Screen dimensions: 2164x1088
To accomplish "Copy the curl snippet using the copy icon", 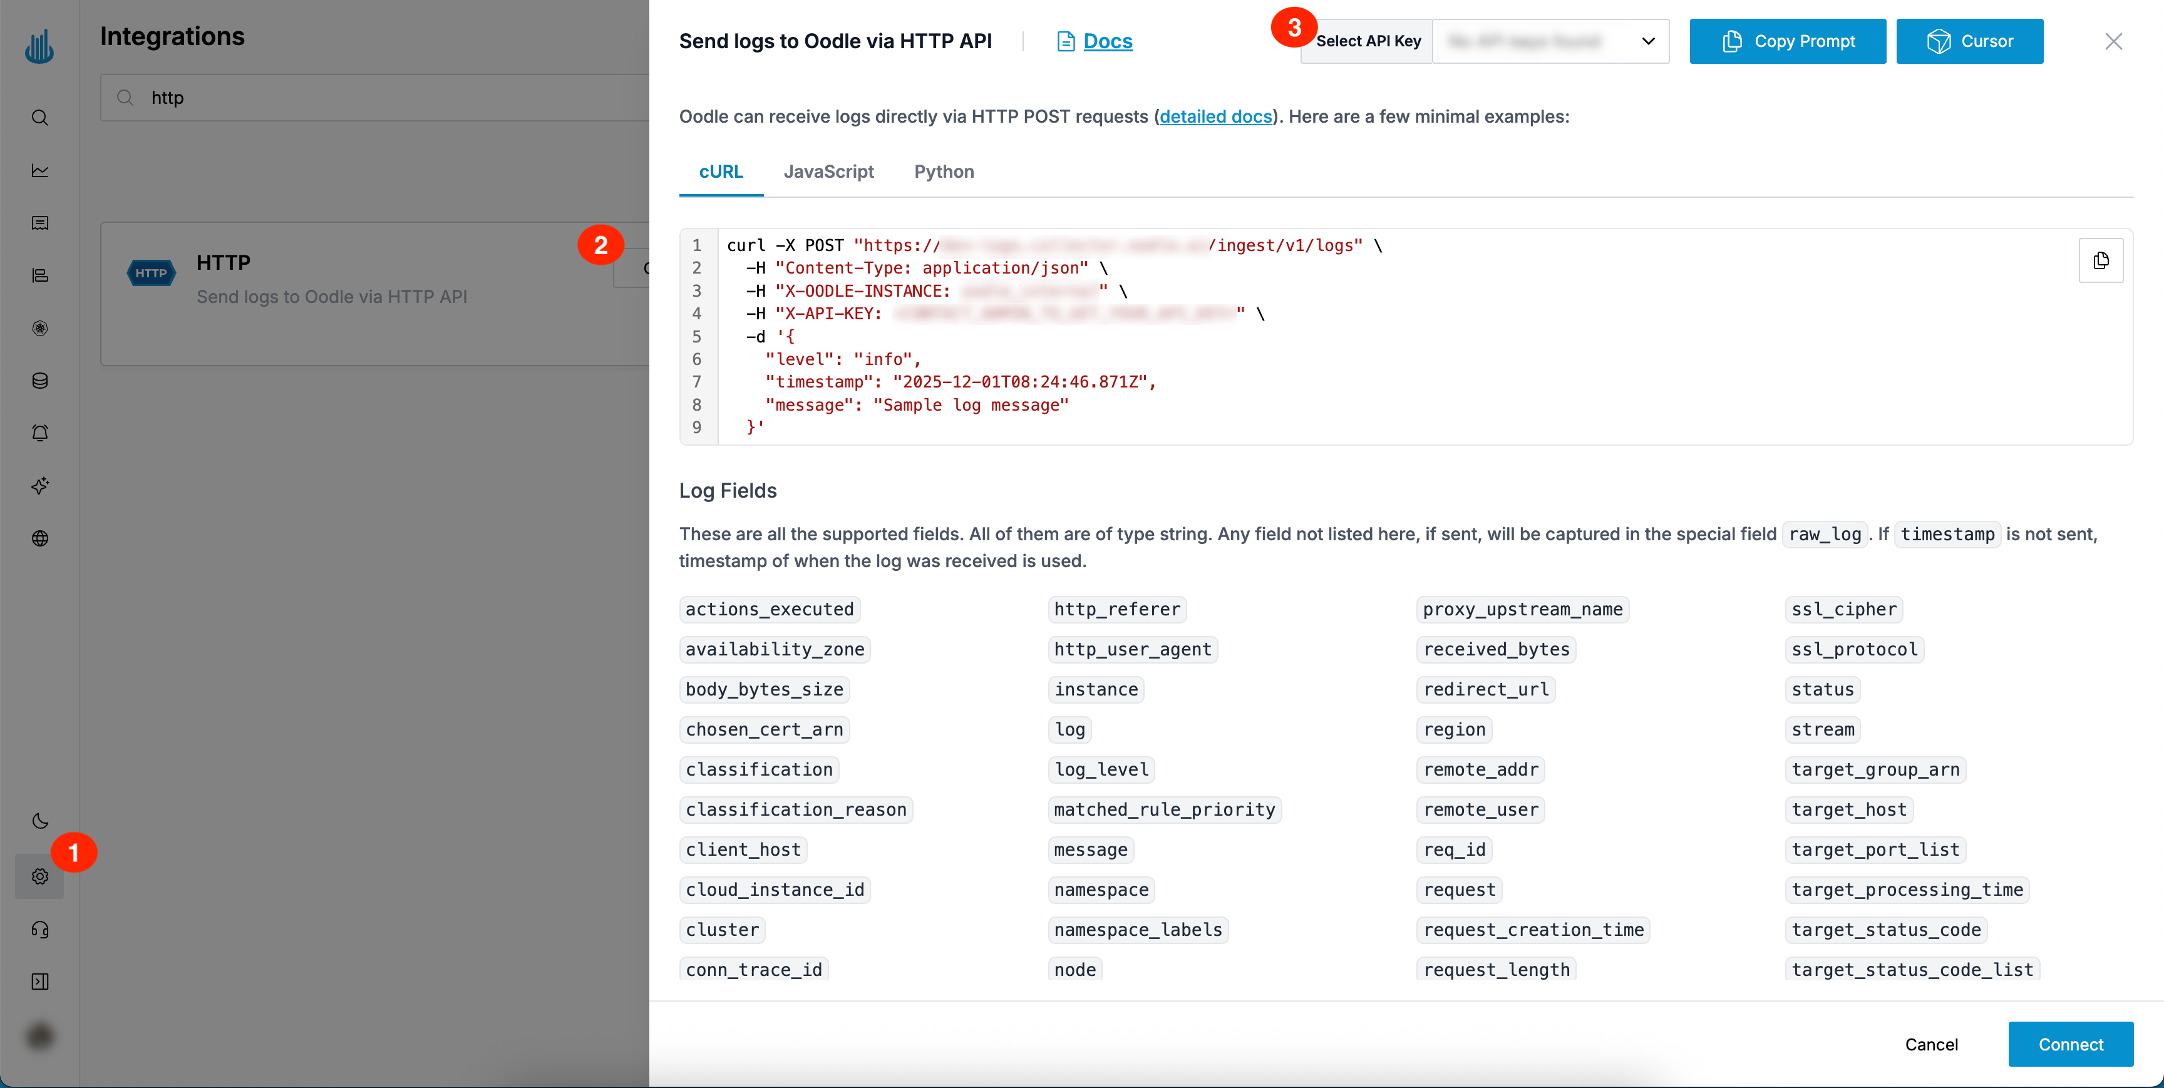I will [x=2101, y=260].
